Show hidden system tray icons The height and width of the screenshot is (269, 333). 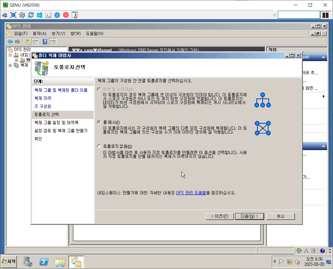[275, 261]
